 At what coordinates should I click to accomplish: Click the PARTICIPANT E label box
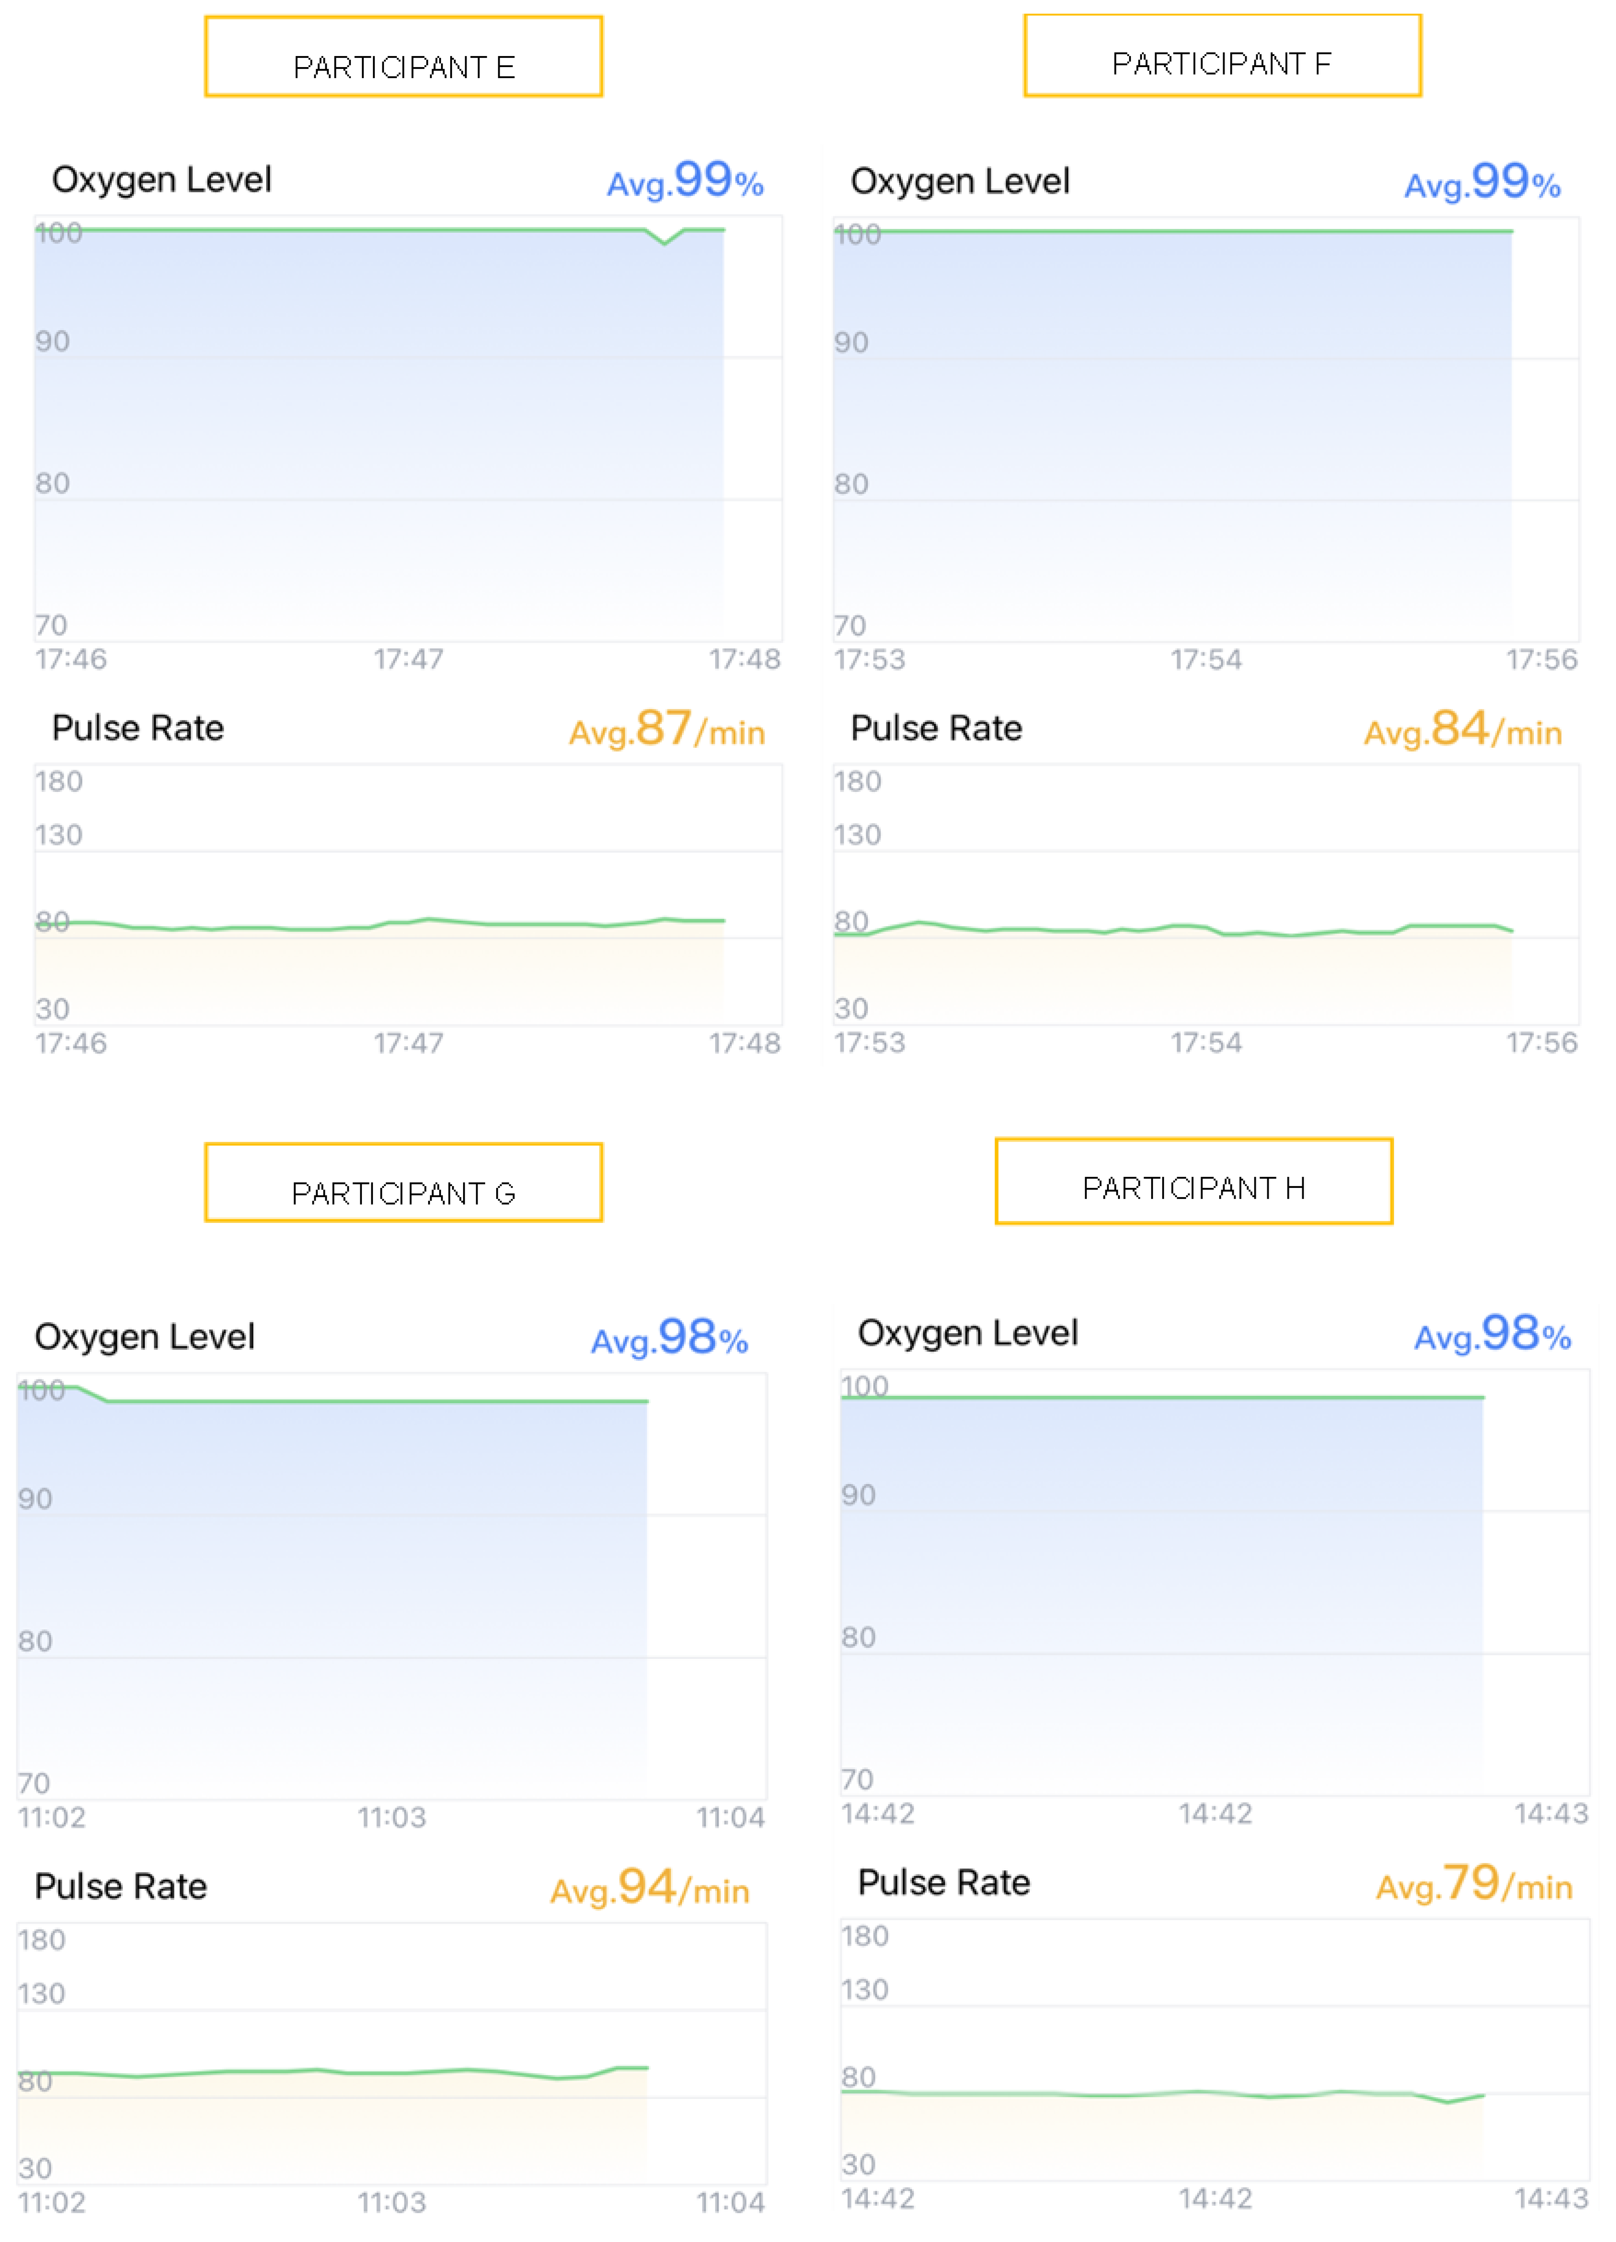coord(403,57)
